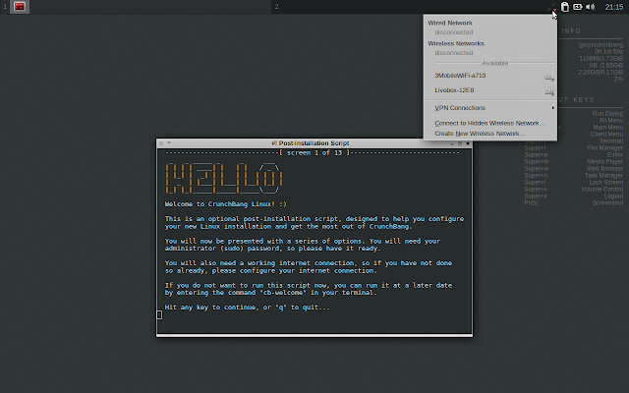The image size is (629, 393).
Task: Click signal strength icon for 3MobileWiFi-a710
Action: pyautogui.click(x=549, y=77)
